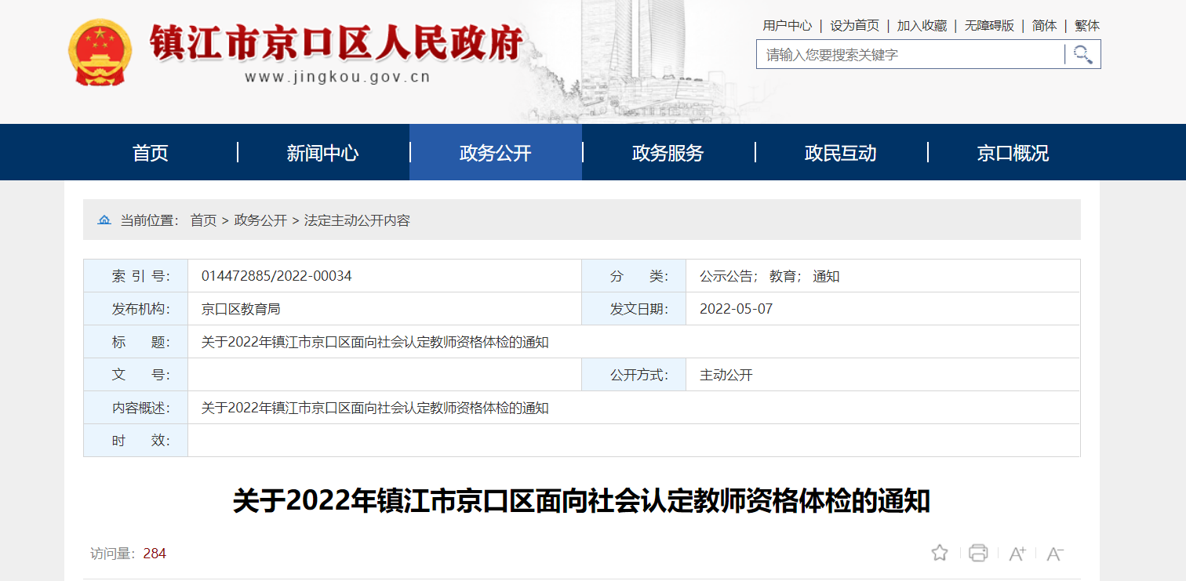1186x581 pixels.
Task: Decrease font size with A- icon
Action: coord(1055,554)
